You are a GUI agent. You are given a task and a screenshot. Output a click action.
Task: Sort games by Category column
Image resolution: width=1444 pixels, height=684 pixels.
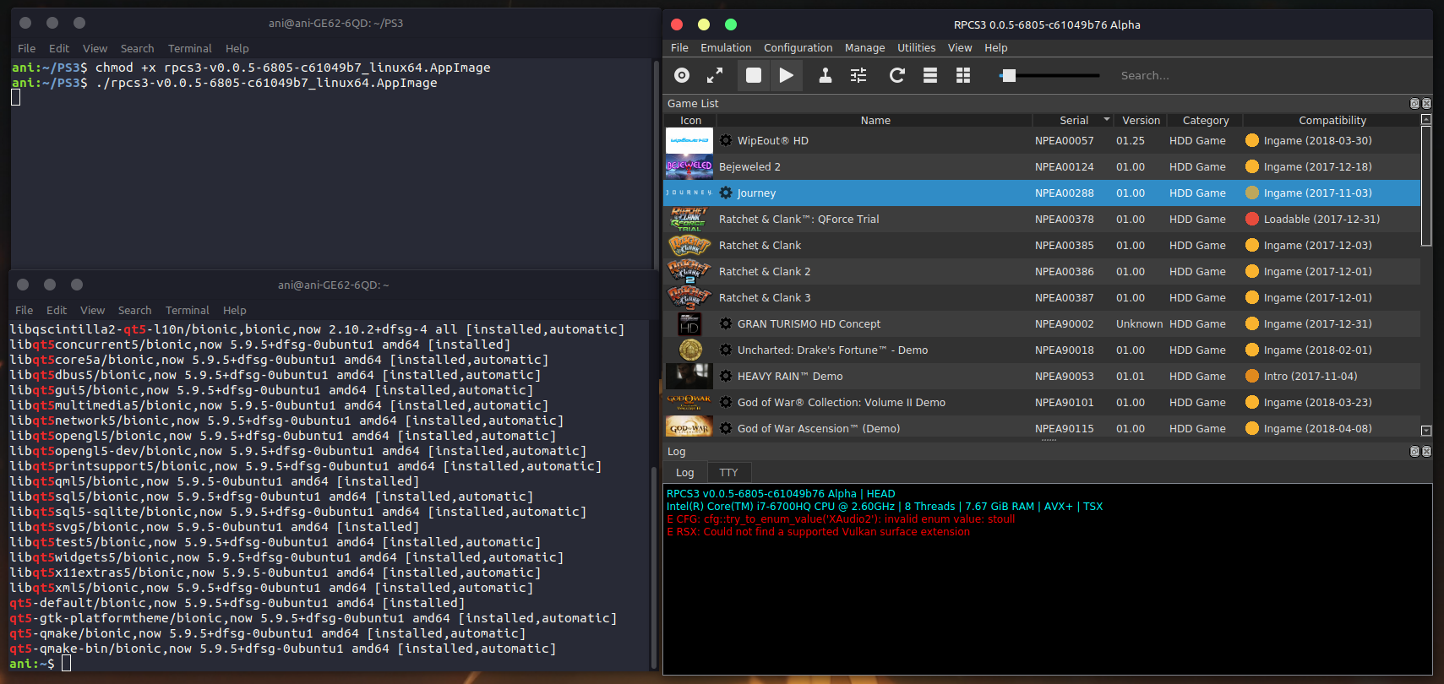pos(1206,121)
